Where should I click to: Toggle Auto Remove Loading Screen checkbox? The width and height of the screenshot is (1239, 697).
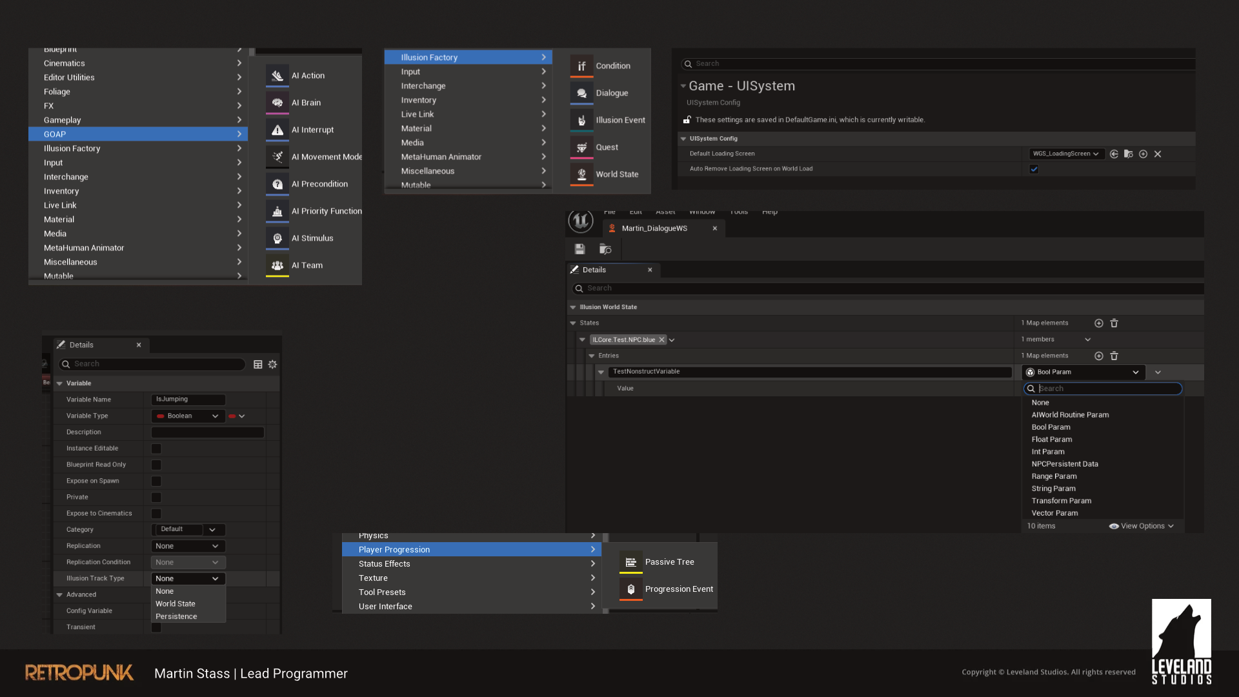click(x=1034, y=169)
